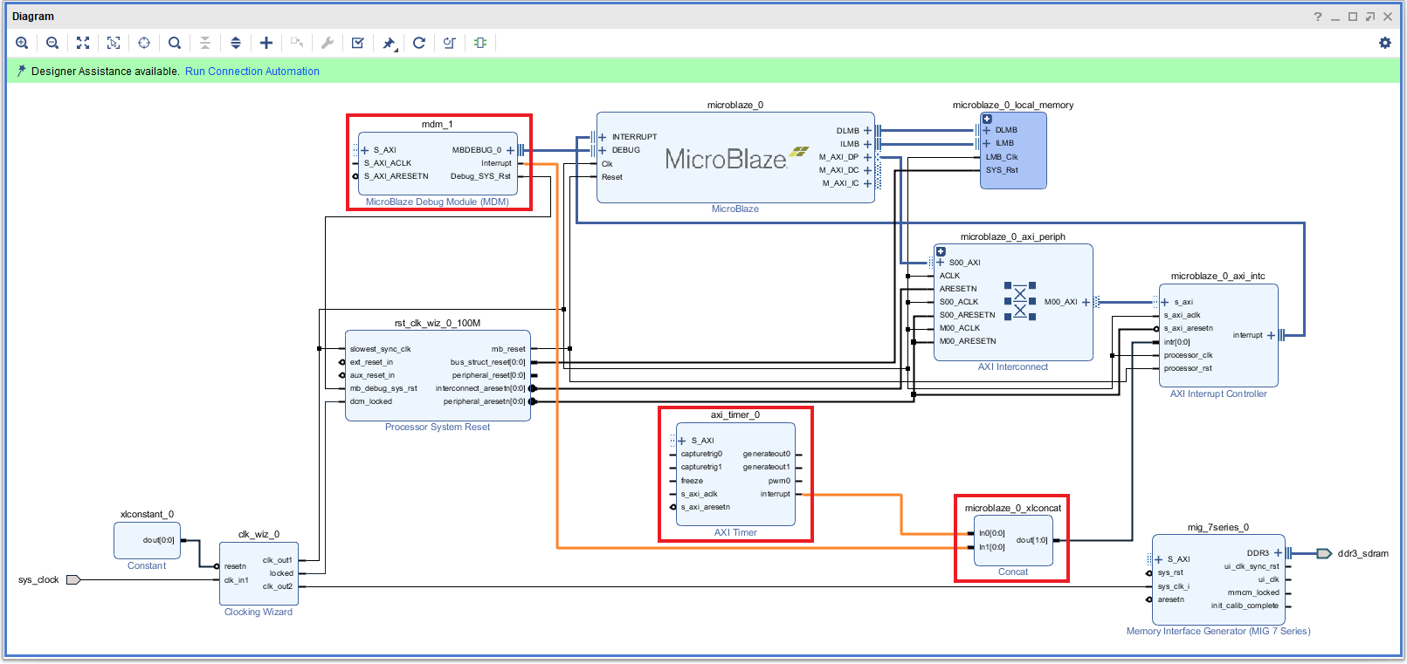
Task: Fit the diagram with Zoom Fit icon
Action: (83, 43)
